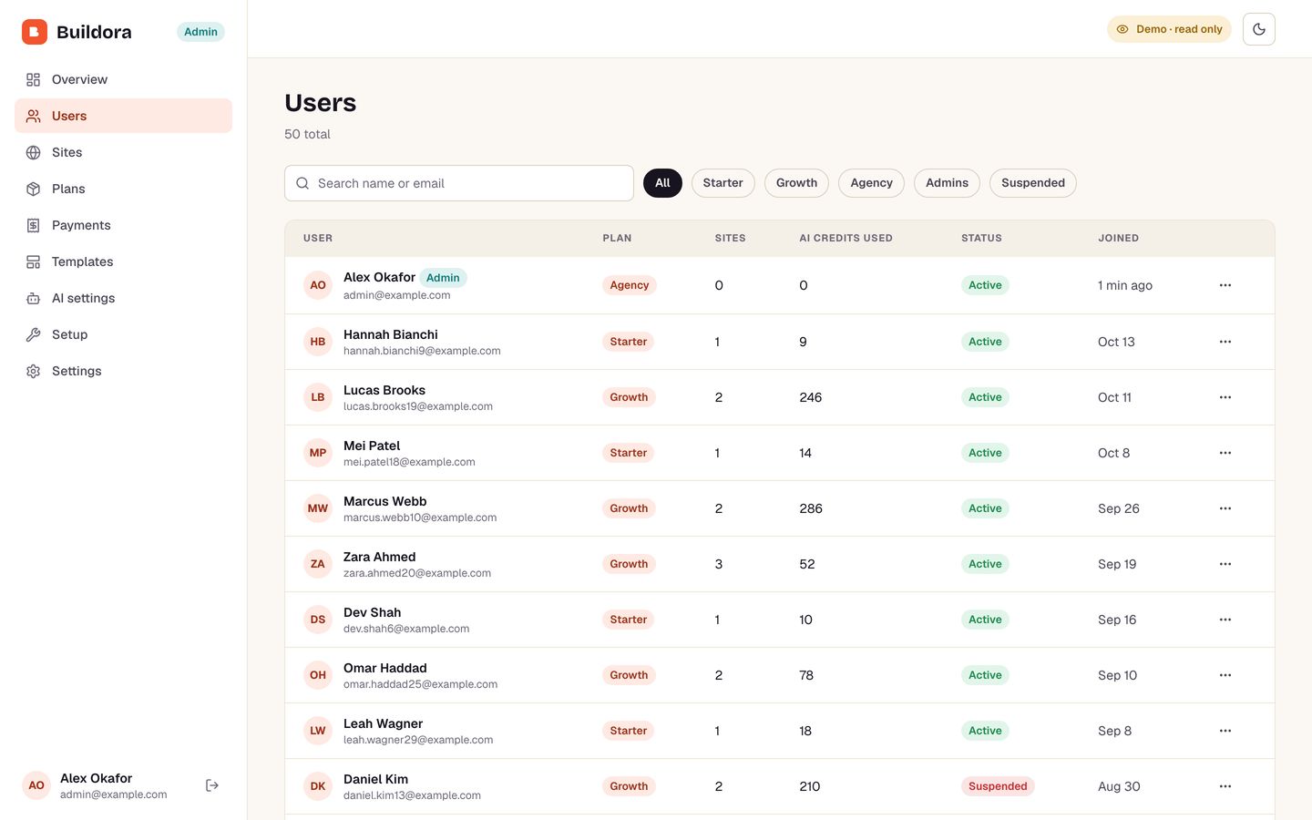This screenshot has height=820, width=1312.
Task: Click the HB avatar for Hannah Bianchi
Action: (x=318, y=342)
